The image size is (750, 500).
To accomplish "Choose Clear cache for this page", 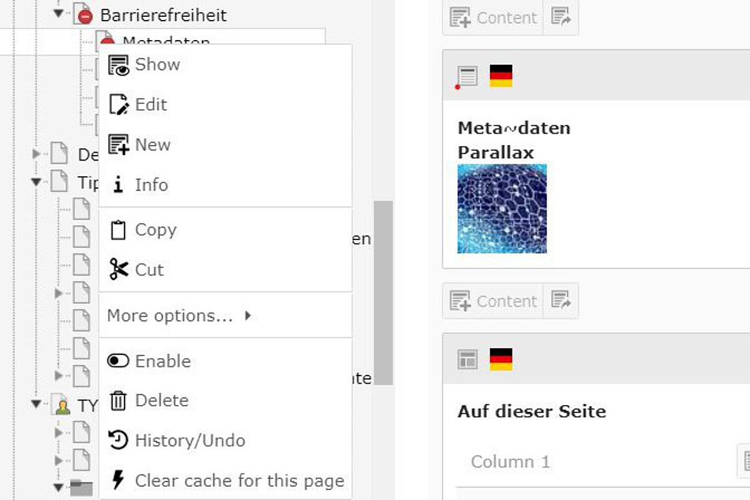I will [226, 480].
